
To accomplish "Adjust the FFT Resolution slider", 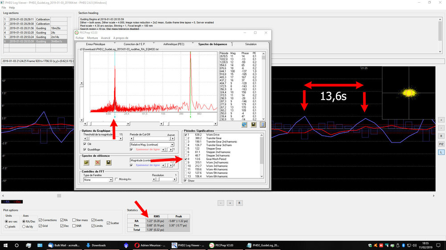I will pos(165,179).
